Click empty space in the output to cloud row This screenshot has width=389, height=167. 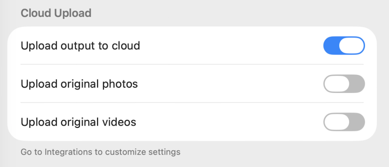(230, 46)
